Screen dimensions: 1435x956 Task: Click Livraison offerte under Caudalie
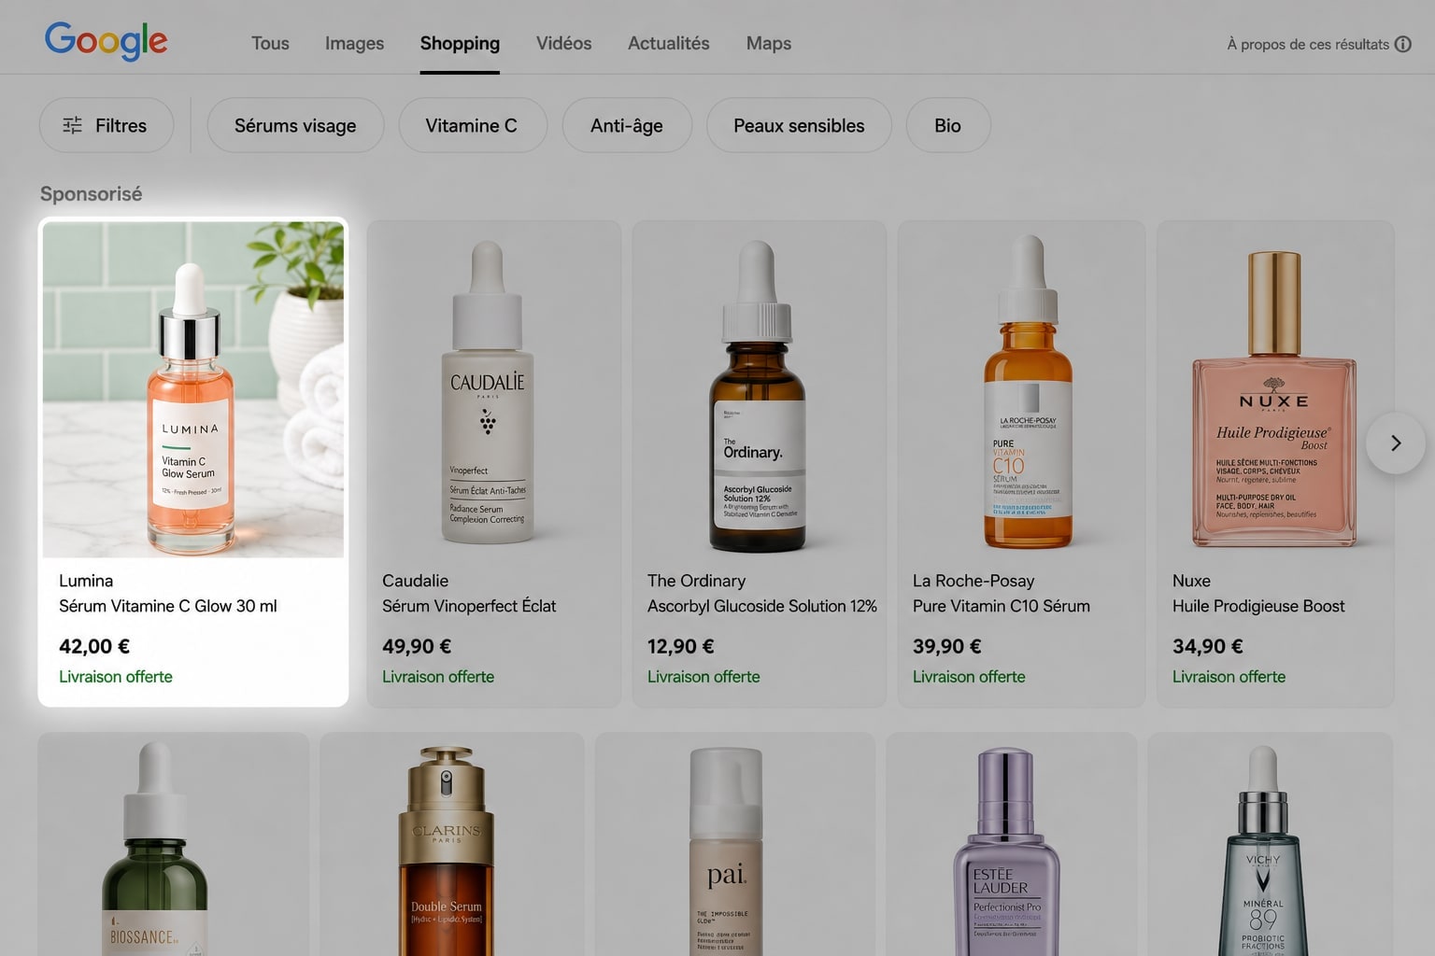(x=438, y=677)
